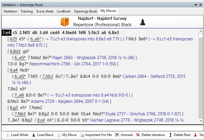Open the Openings Book tab
204x140 pixels.
(85, 11)
